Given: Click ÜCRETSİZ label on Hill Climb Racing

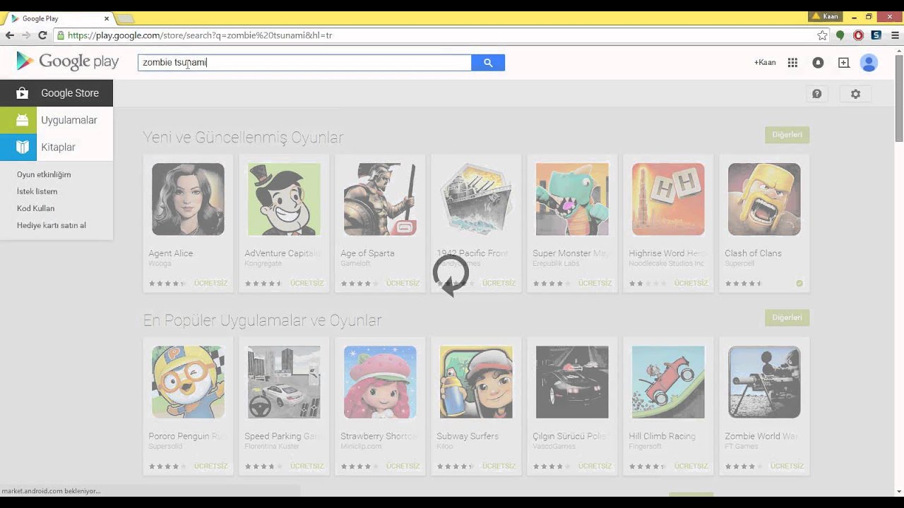Looking at the screenshot, I should pos(691,466).
